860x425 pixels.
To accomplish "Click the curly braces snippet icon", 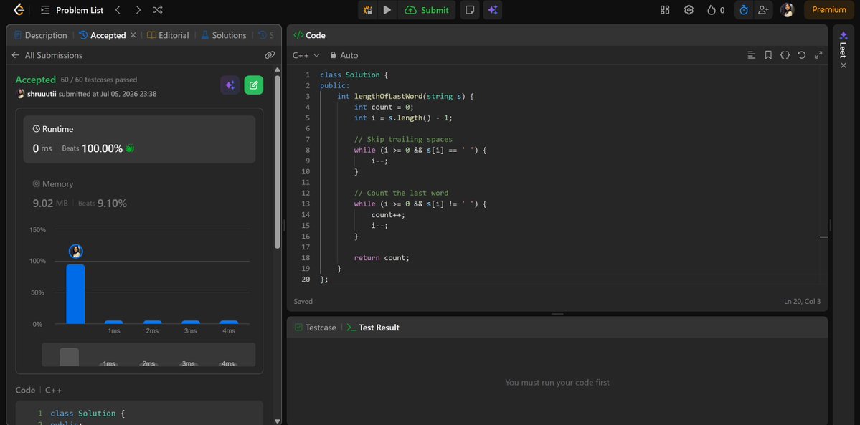I will [785, 55].
